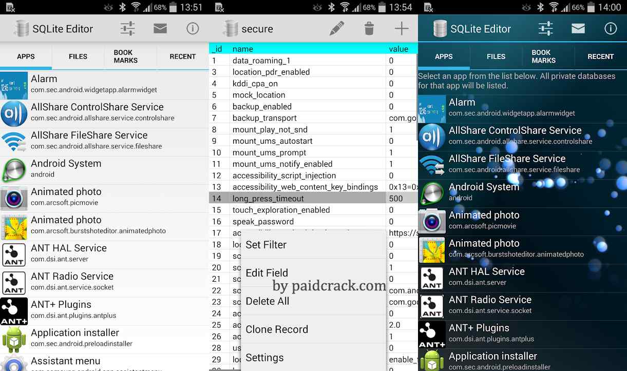Tap the pencil edit icon in secure toolbar
This screenshot has height=371, width=627.
coord(336,29)
